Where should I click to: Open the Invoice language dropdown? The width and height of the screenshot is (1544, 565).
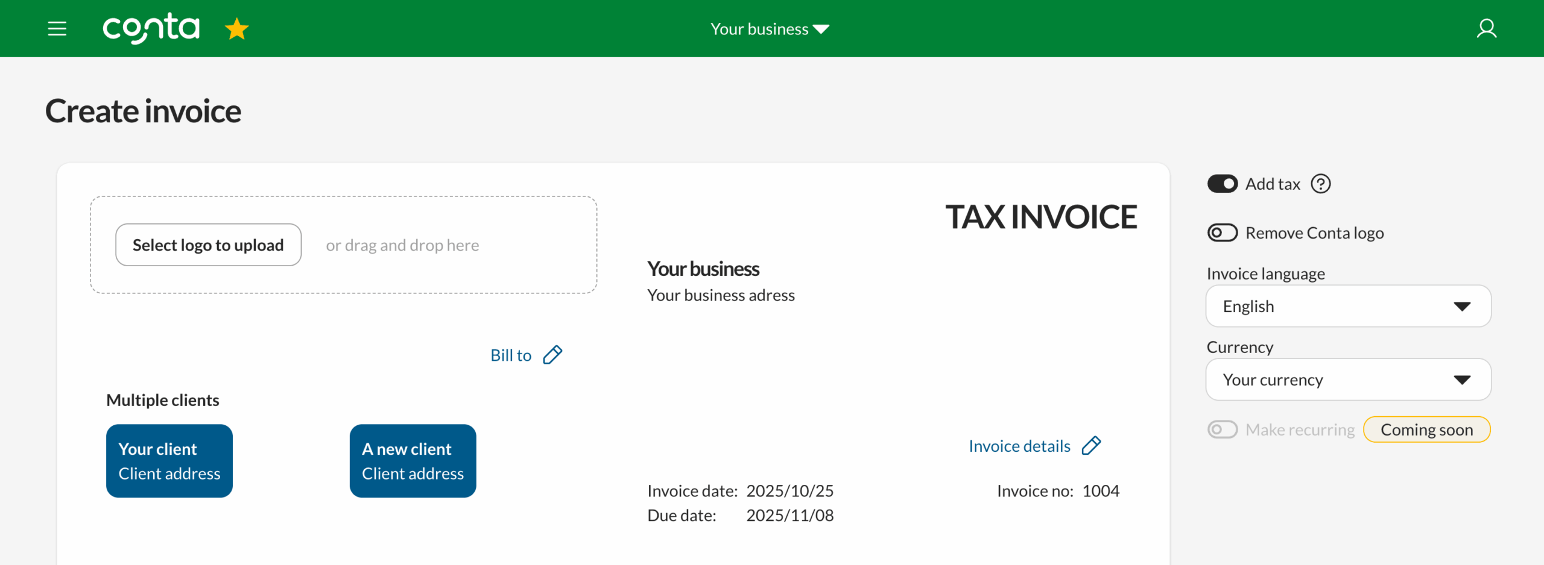1348,306
